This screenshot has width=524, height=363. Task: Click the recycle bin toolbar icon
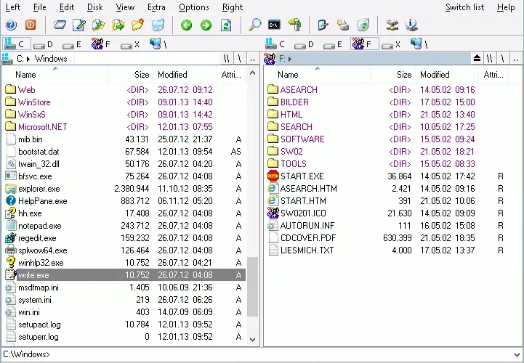click(363, 25)
